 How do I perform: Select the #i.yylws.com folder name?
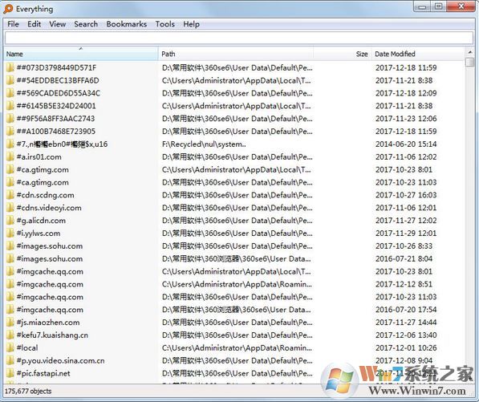(39, 233)
